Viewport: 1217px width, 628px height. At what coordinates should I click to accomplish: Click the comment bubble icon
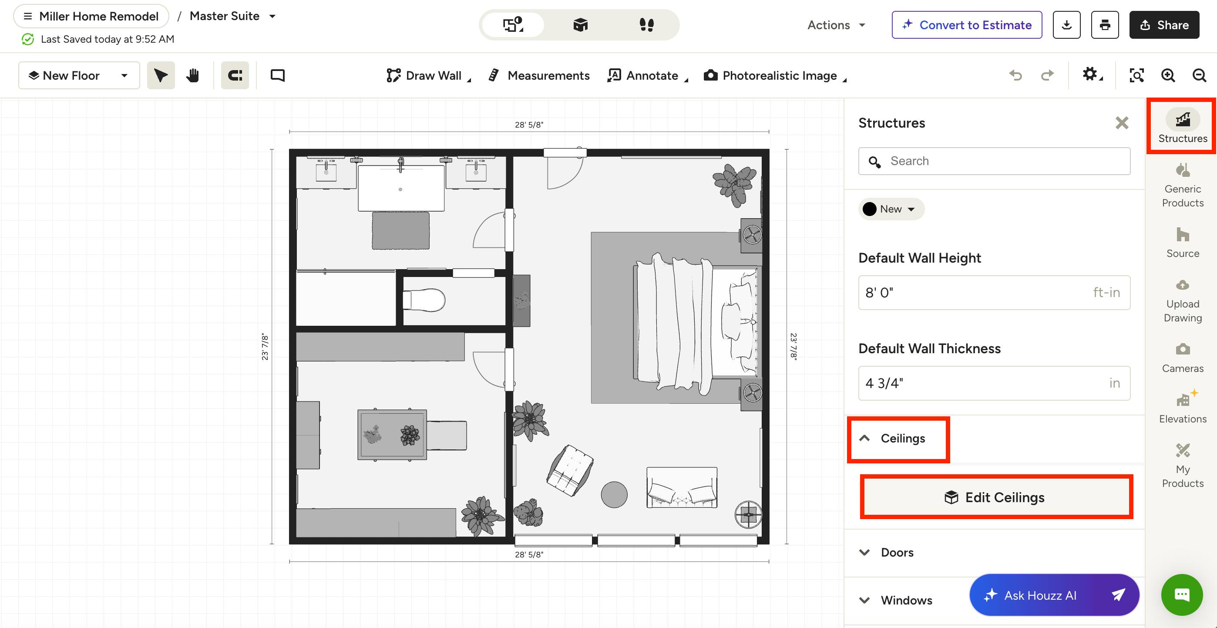277,75
